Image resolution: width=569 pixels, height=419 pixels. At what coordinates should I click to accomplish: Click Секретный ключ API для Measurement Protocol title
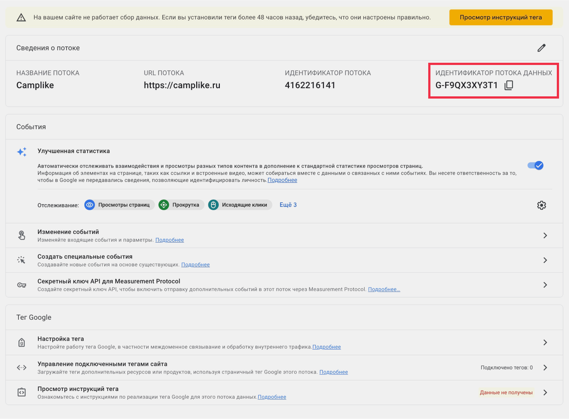point(109,281)
